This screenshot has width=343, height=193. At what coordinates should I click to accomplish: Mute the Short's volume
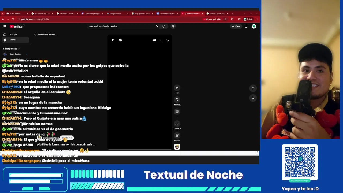[x=120, y=40]
